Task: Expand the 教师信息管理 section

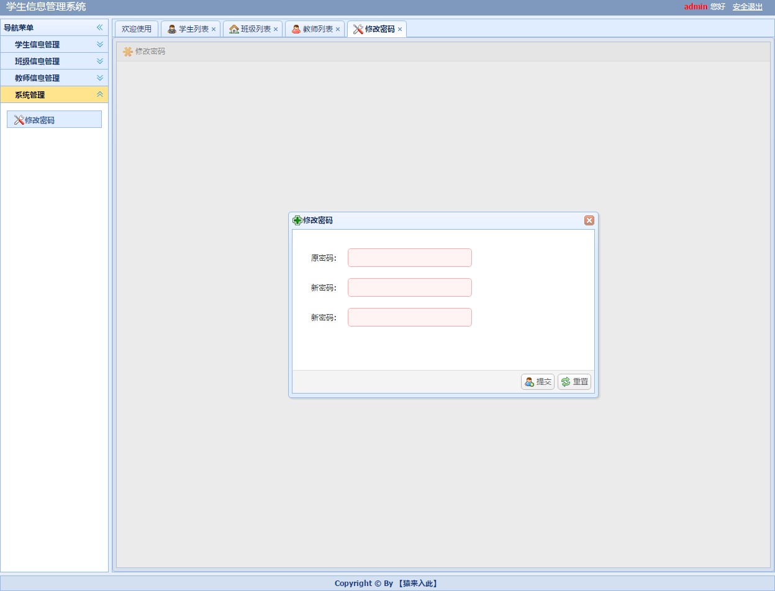Action: point(99,78)
